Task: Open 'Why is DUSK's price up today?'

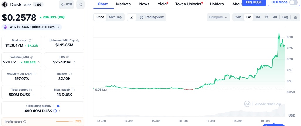Action: click(32, 27)
